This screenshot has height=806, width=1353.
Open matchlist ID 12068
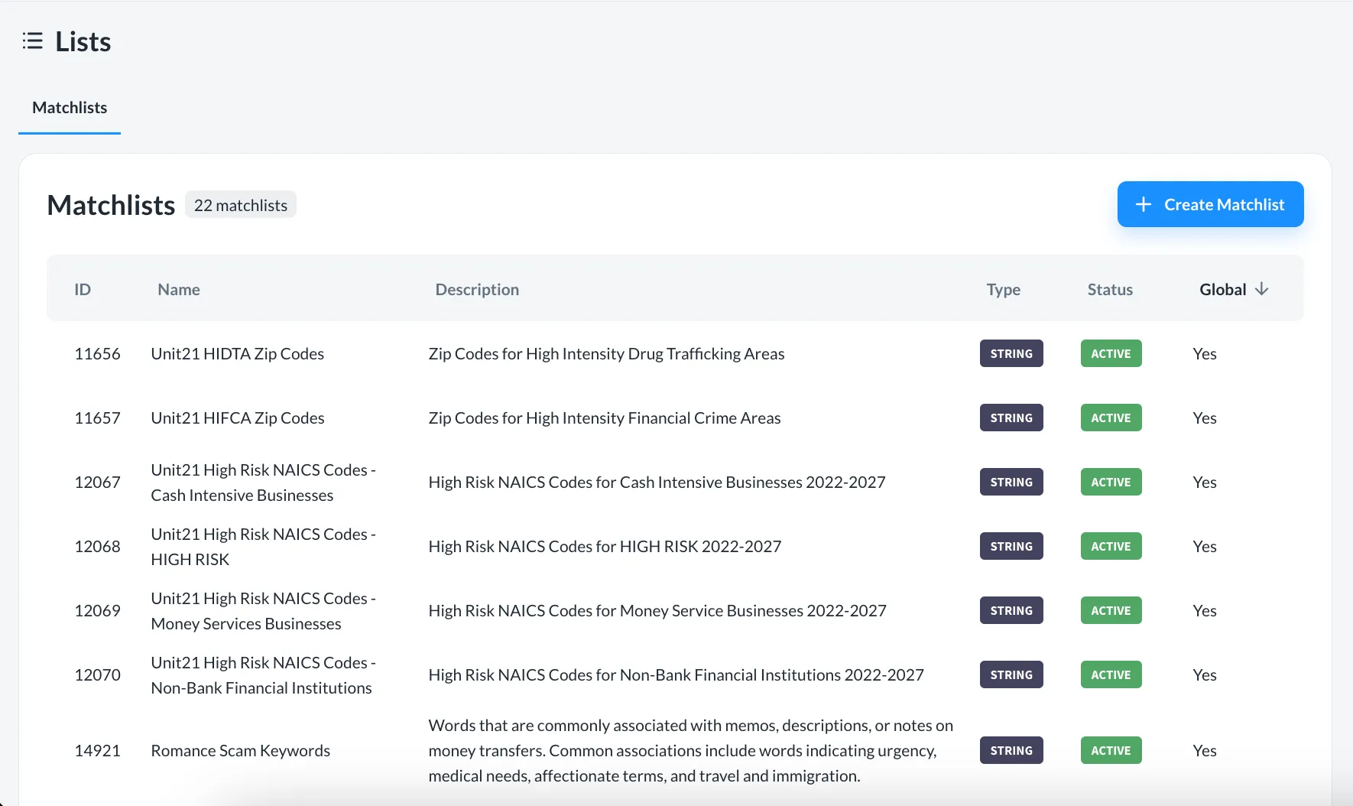tap(97, 547)
